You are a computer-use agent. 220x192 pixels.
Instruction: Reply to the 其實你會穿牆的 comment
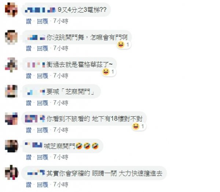tap(43, 185)
